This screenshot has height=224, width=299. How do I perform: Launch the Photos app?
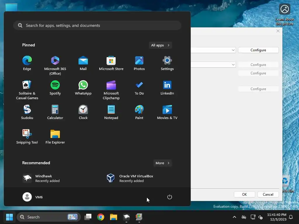pos(139,63)
